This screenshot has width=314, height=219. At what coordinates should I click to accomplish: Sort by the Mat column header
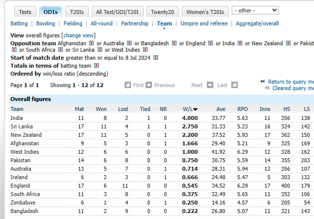80,109
